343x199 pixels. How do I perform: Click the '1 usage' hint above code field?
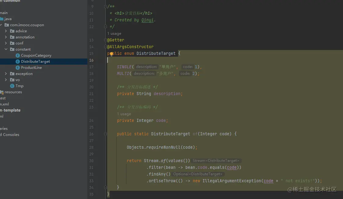pos(124,114)
